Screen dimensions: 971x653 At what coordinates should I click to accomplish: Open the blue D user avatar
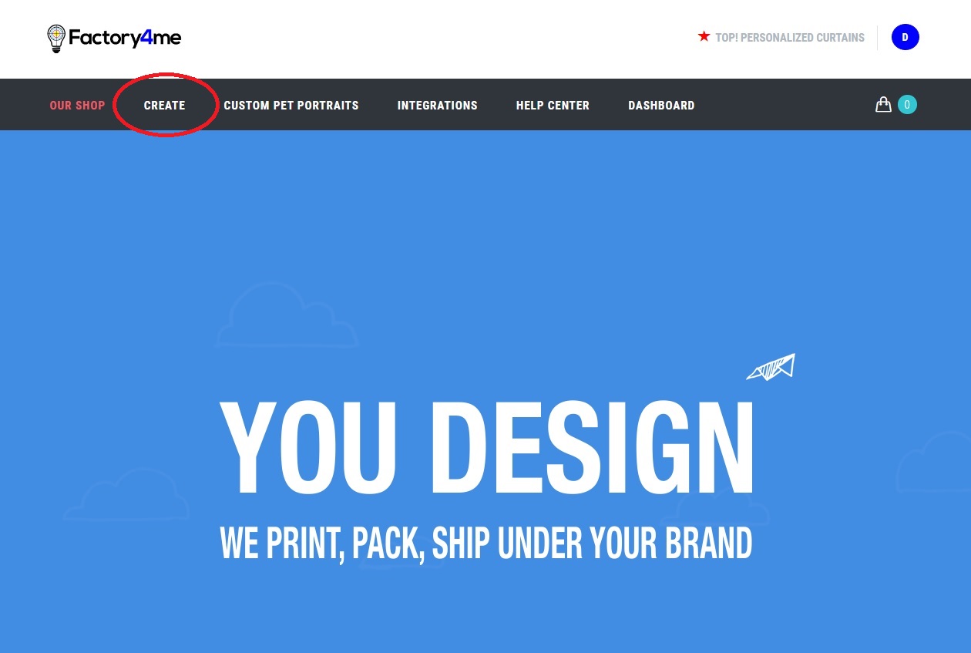coord(905,37)
